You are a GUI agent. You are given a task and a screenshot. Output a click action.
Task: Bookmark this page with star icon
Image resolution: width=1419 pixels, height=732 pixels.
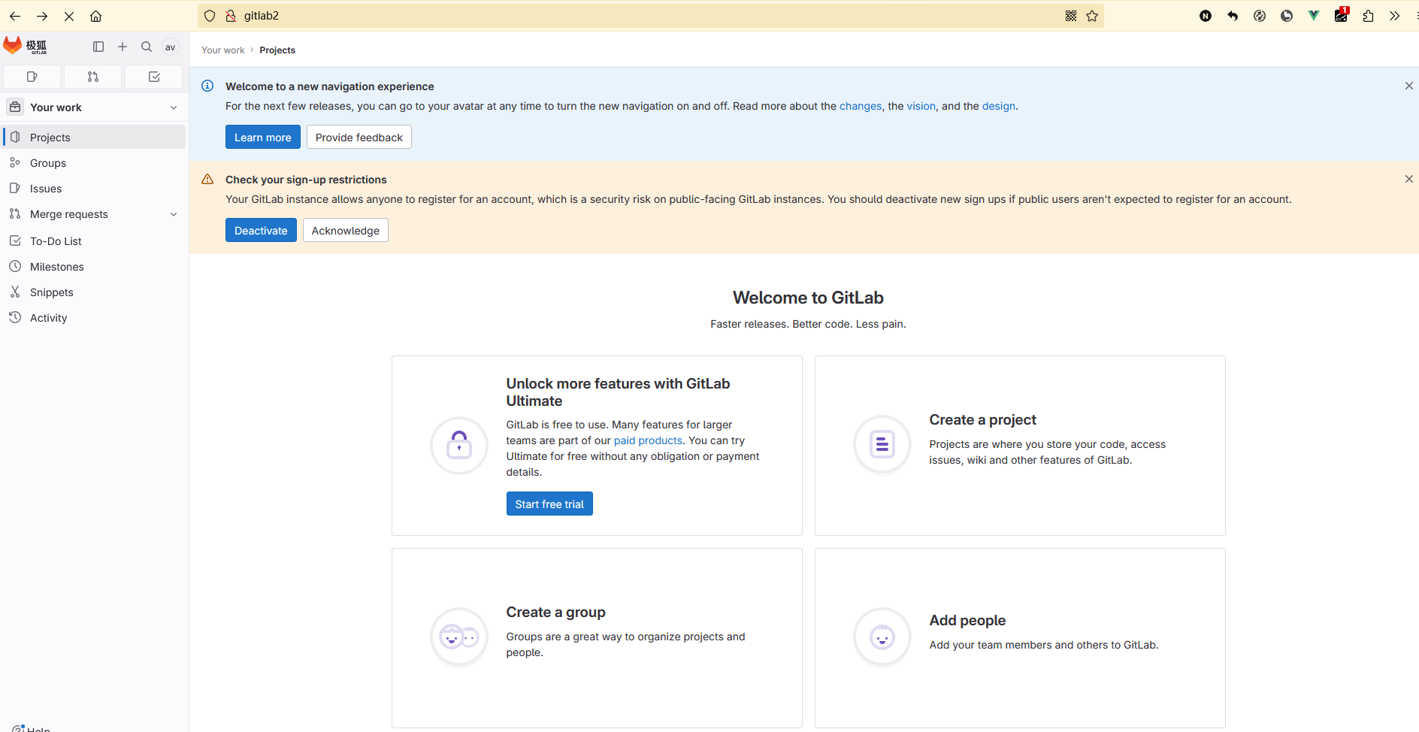click(1092, 16)
